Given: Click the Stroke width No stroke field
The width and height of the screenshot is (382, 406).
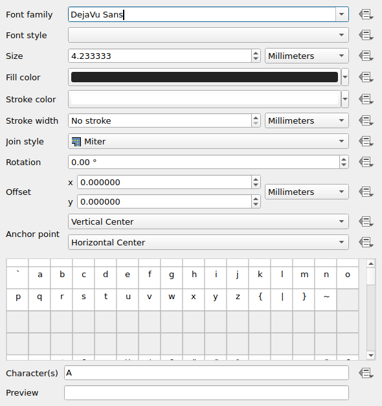Looking at the screenshot, I should (x=160, y=120).
